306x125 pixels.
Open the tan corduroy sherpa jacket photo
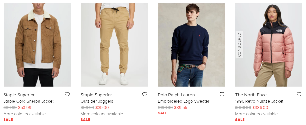37,45
